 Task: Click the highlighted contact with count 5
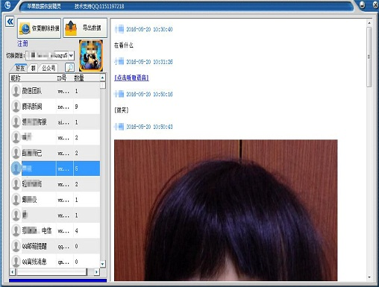[x=55, y=168]
